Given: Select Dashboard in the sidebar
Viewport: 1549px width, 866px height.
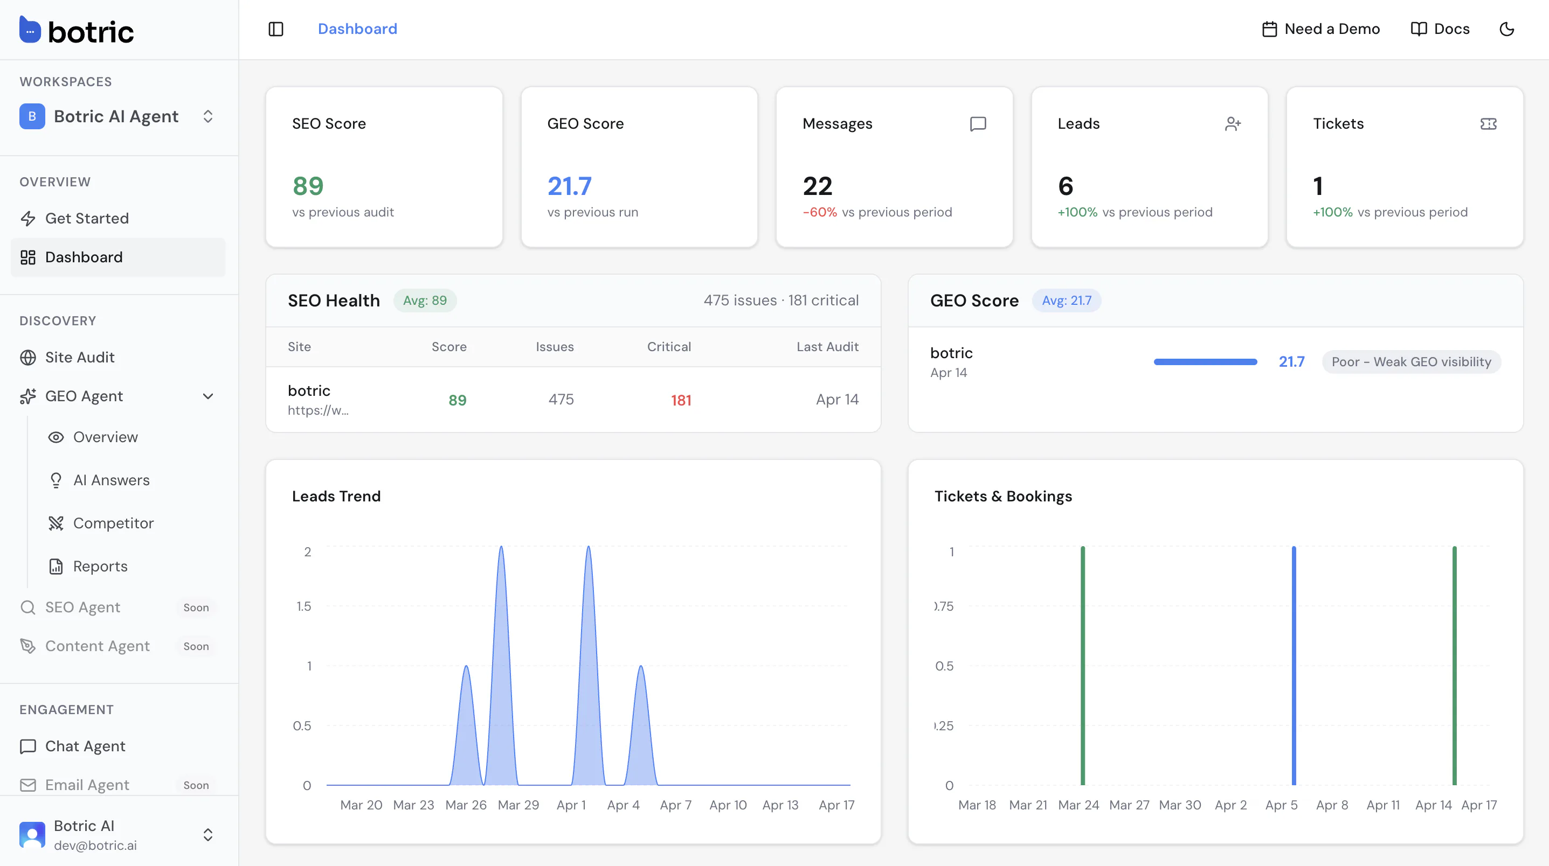Looking at the screenshot, I should (x=118, y=257).
